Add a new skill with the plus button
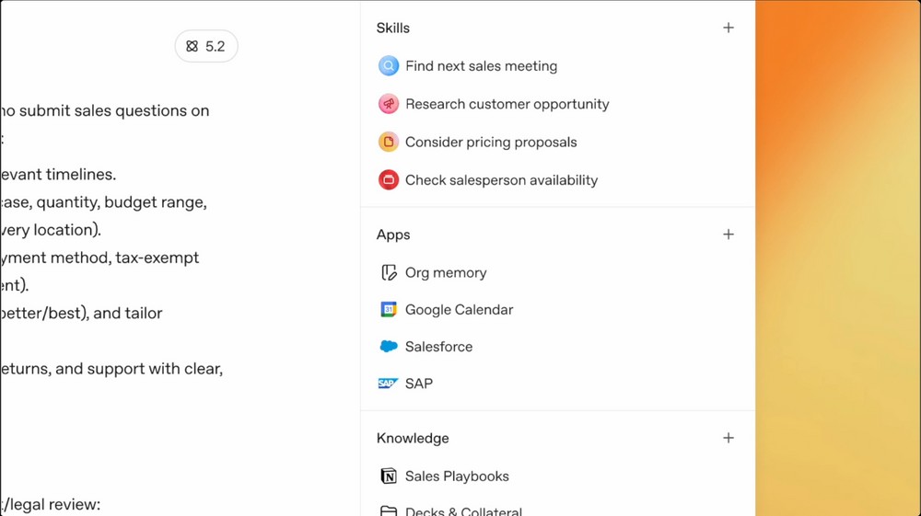The height and width of the screenshot is (516, 921). pyautogui.click(x=729, y=28)
